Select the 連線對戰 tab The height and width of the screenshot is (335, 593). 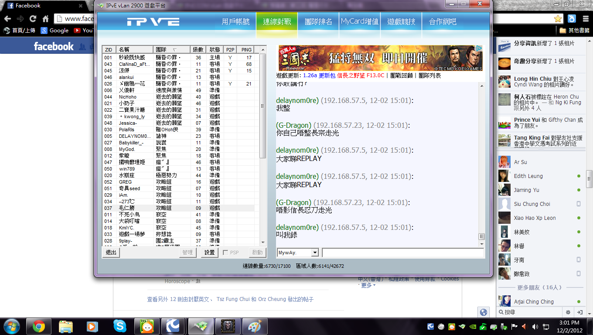(x=277, y=22)
